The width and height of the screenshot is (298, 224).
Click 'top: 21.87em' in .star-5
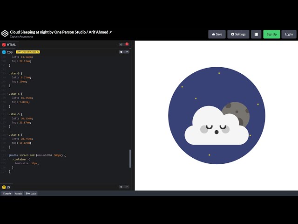21,122
